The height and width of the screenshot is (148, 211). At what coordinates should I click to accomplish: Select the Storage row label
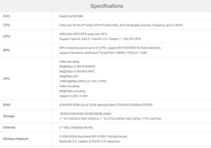(x=9, y=116)
